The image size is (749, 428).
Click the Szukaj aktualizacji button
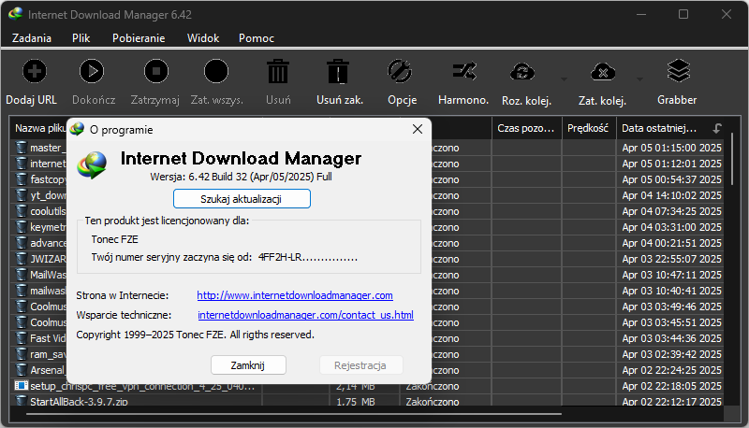click(x=242, y=199)
